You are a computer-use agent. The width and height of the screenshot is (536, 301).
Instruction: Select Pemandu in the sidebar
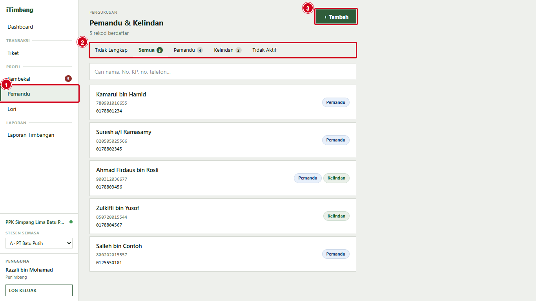[x=39, y=94]
